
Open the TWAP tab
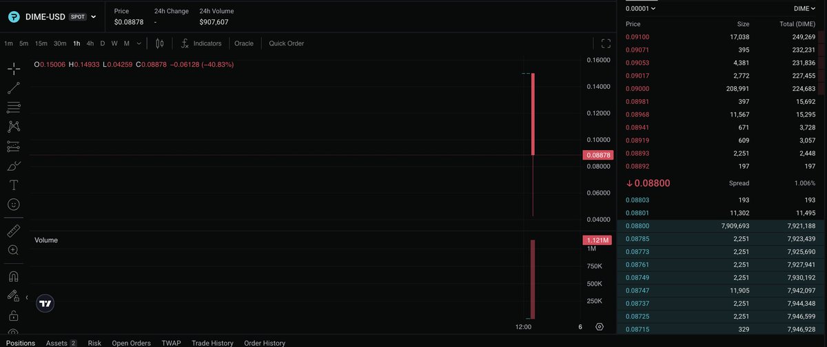pyautogui.click(x=171, y=342)
